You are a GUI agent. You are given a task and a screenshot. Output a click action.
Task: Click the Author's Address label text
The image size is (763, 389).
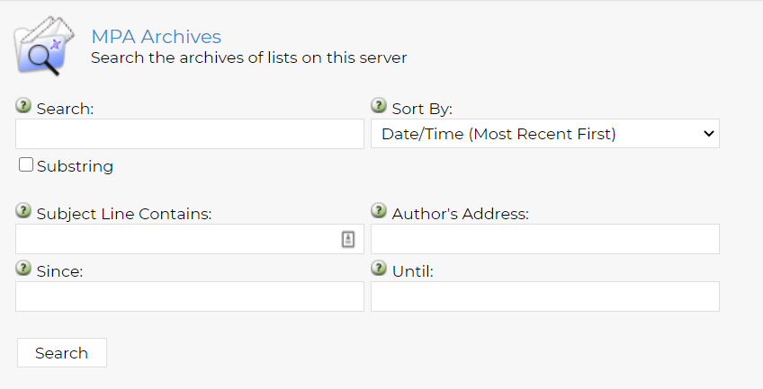(x=460, y=214)
